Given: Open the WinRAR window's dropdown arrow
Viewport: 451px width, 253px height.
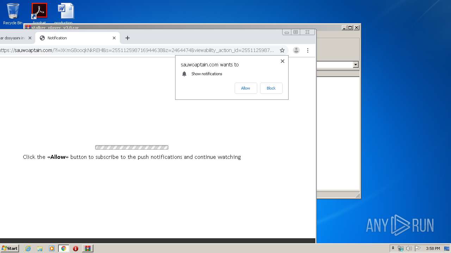Looking at the screenshot, I should click(356, 65).
